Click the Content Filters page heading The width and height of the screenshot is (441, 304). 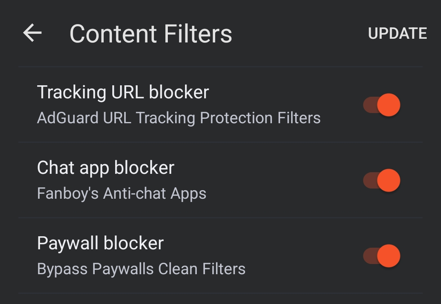pyautogui.click(x=151, y=34)
